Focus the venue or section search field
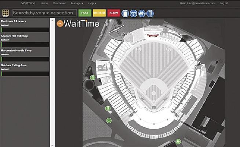The height and width of the screenshot is (147, 240). 44,13
